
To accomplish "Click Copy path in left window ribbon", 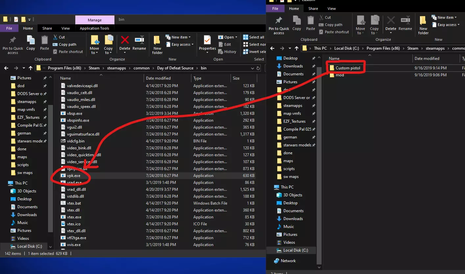I will (67, 44).
